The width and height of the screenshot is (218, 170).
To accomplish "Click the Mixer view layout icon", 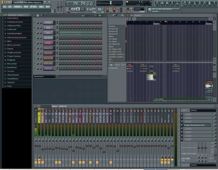I will coord(35,106).
